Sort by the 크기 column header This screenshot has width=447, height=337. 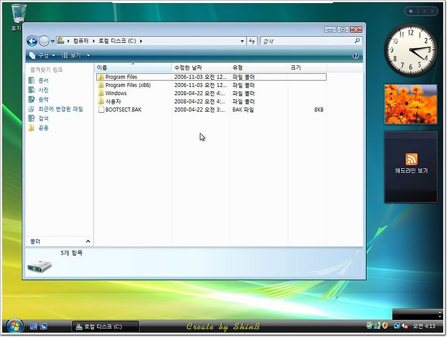point(307,68)
